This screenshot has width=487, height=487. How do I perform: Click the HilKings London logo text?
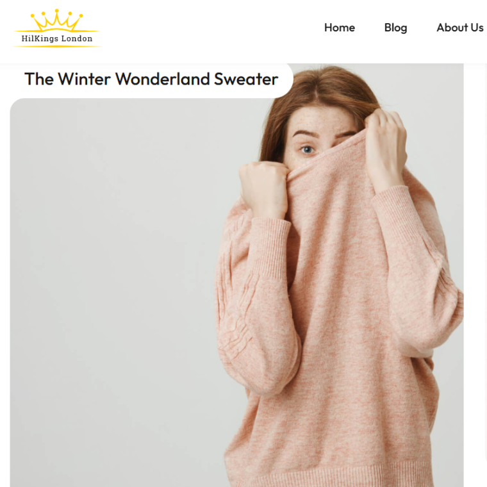click(x=57, y=38)
